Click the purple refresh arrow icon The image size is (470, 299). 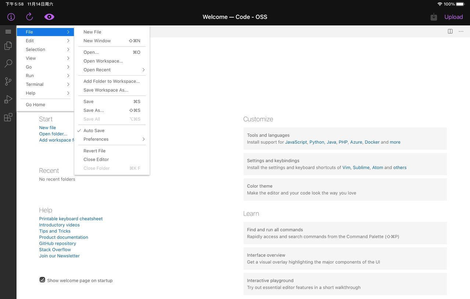[30, 17]
